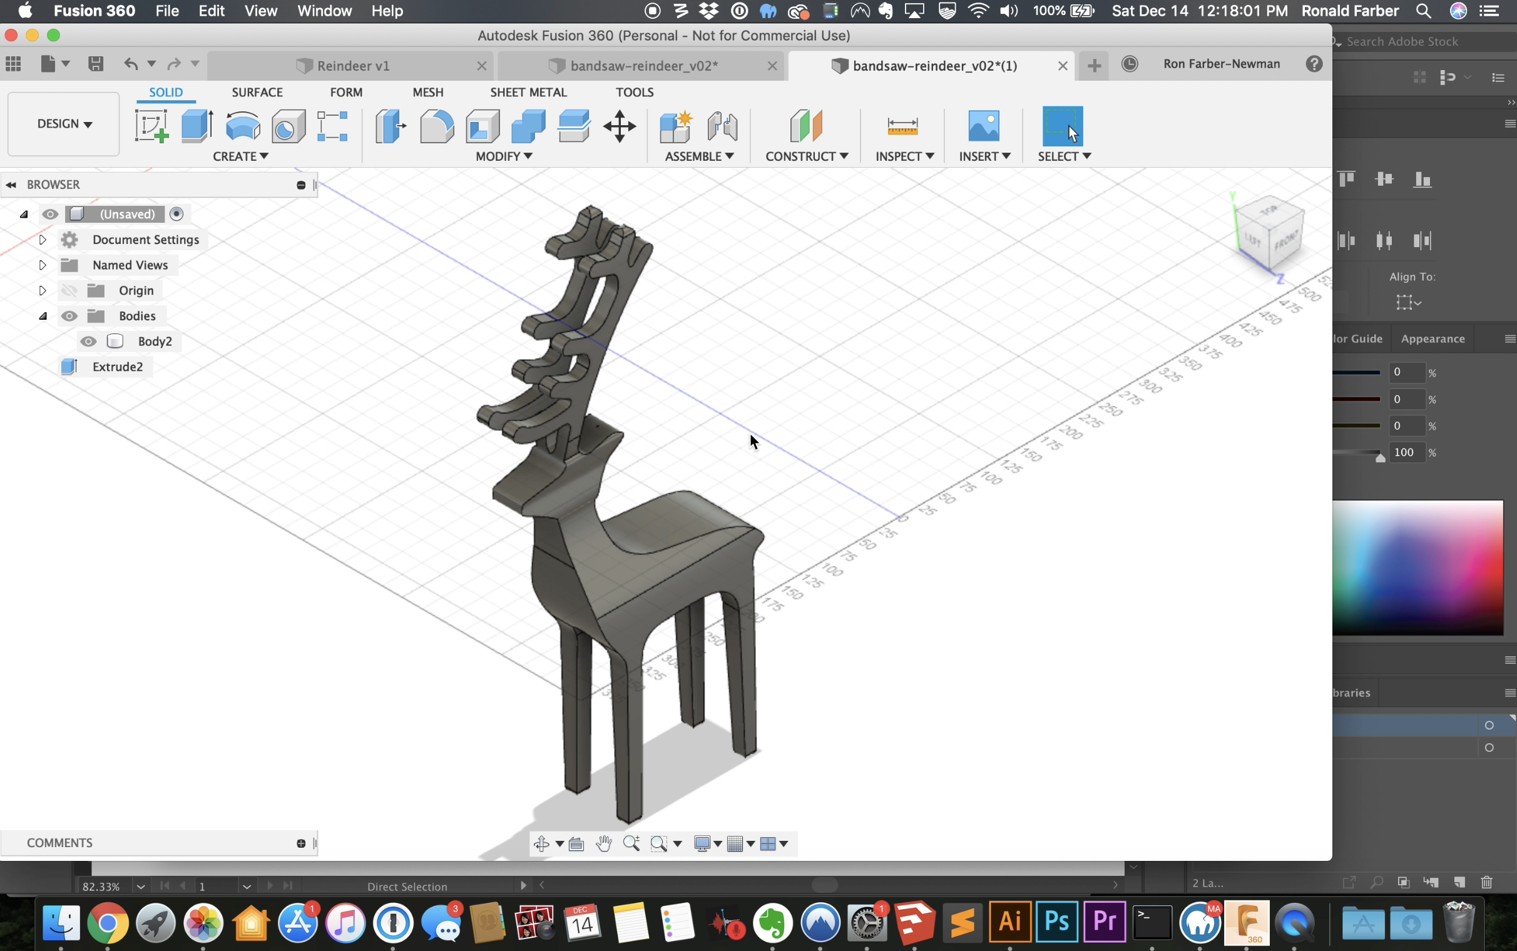Switch to the FORM ribbon tab
Viewport: 1517px width, 951px height.
pyautogui.click(x=346, y=92)
